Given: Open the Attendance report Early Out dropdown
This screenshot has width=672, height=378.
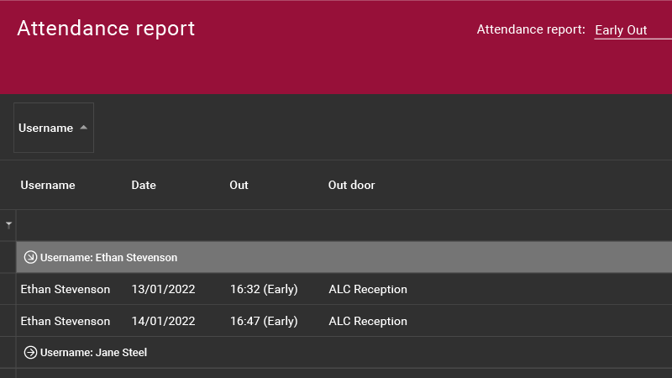Looking at the screenshot, I should pos(633,30).
